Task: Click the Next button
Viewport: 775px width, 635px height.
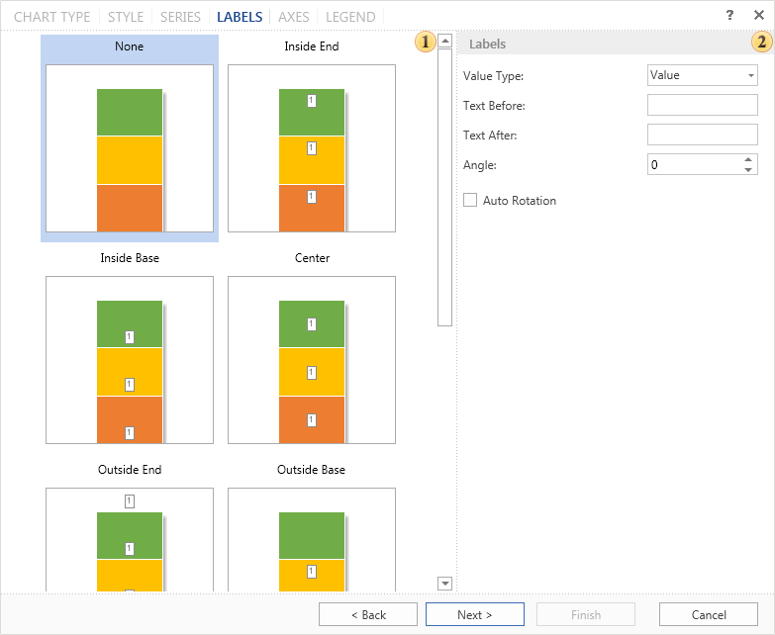Action: point(474,614)
